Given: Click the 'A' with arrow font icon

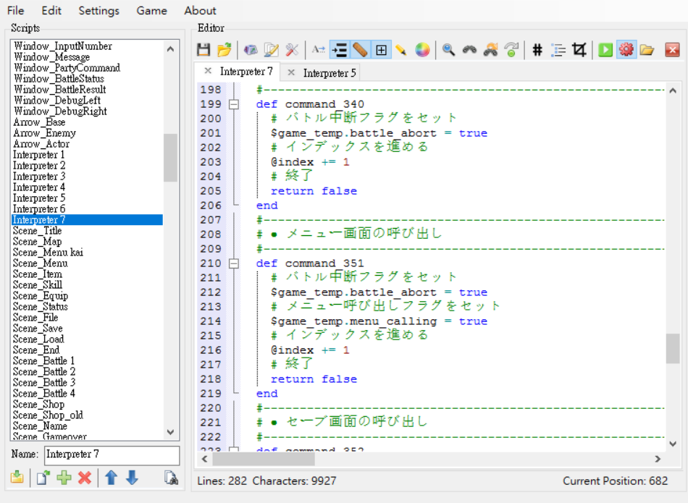Looking at the screenshot, I should pyautogui.click(x=318, y=50).
